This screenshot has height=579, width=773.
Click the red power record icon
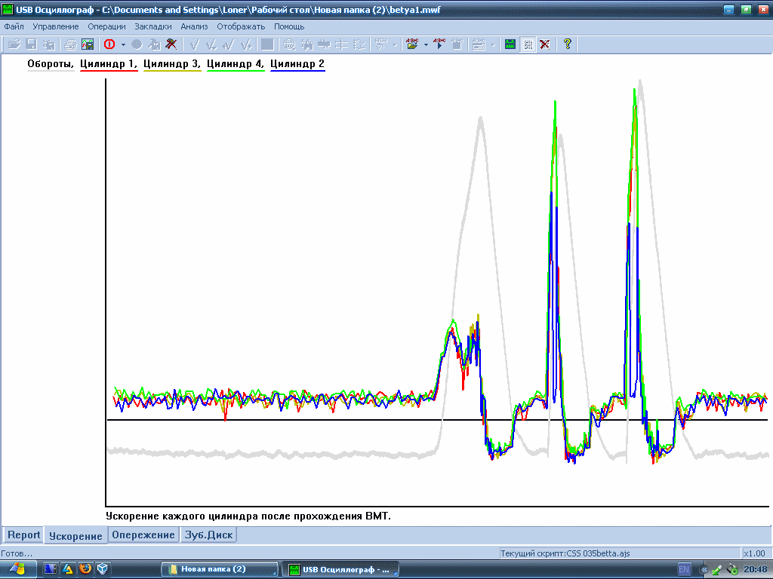109,44
